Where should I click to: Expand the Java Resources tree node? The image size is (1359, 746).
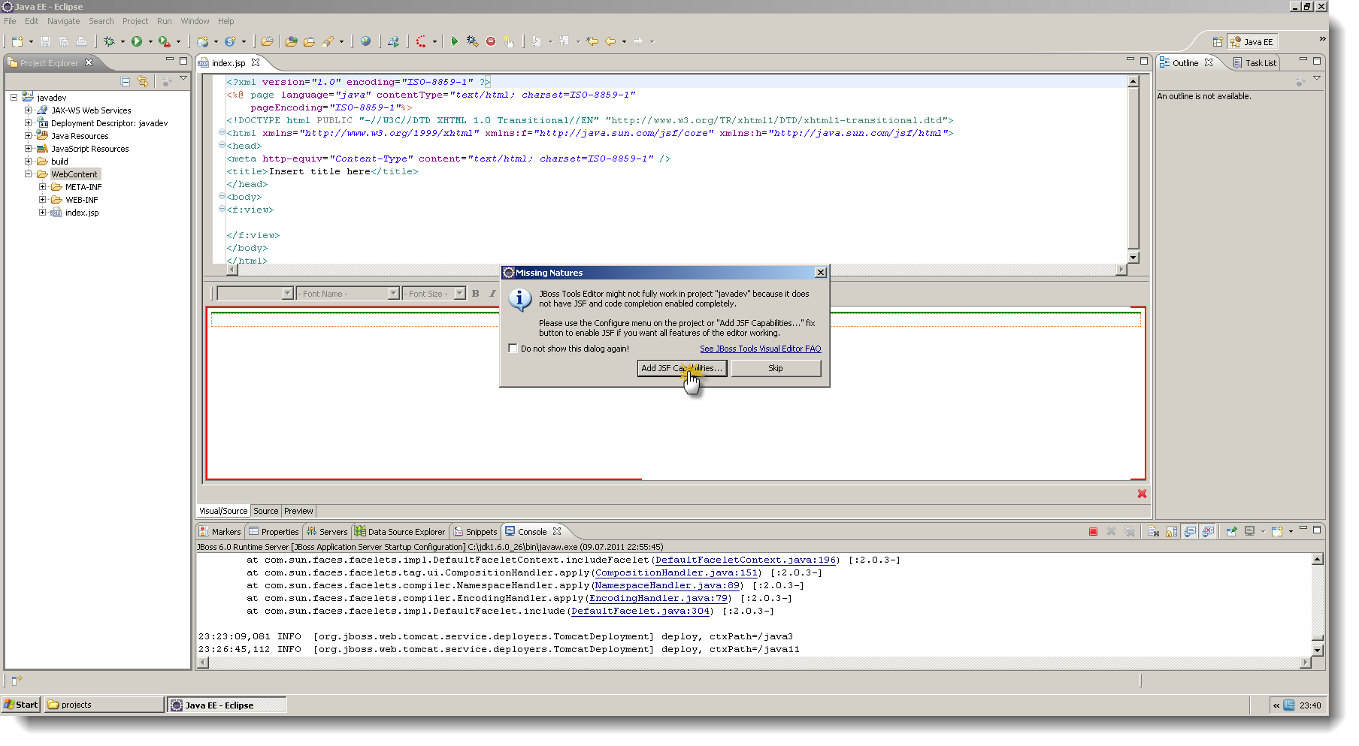(x=28, y=135)
